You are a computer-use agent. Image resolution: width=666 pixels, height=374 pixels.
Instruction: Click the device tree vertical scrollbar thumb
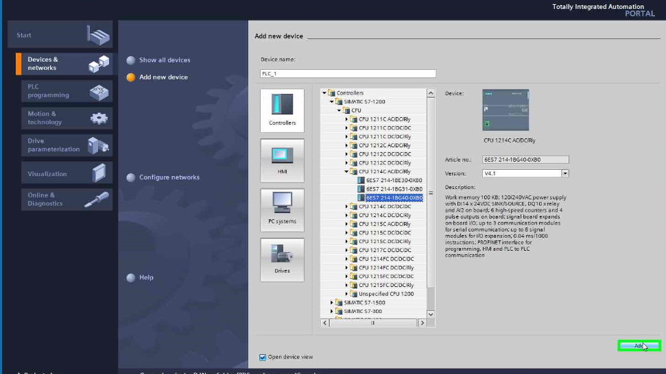431,193
